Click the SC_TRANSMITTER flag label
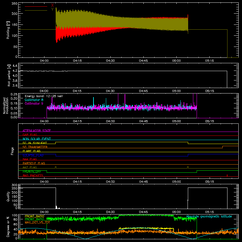 pyautogui.click(x=35, y=147)
